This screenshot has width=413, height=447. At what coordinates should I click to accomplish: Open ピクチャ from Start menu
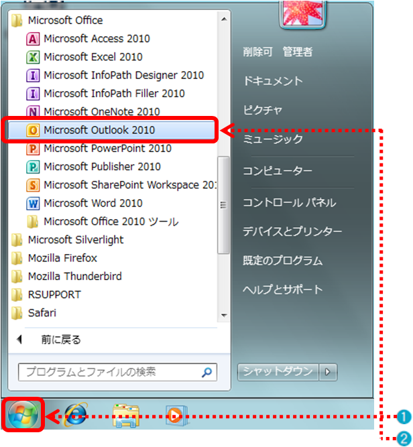click(x=263, y=110)
